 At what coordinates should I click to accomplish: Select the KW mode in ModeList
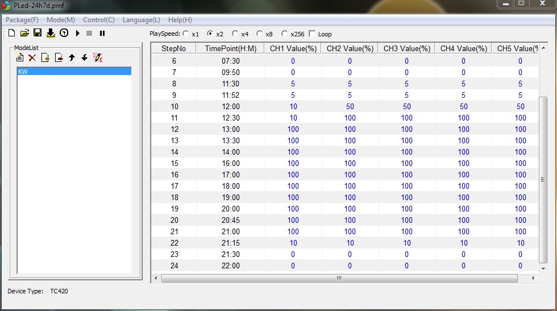coord(74,72)
